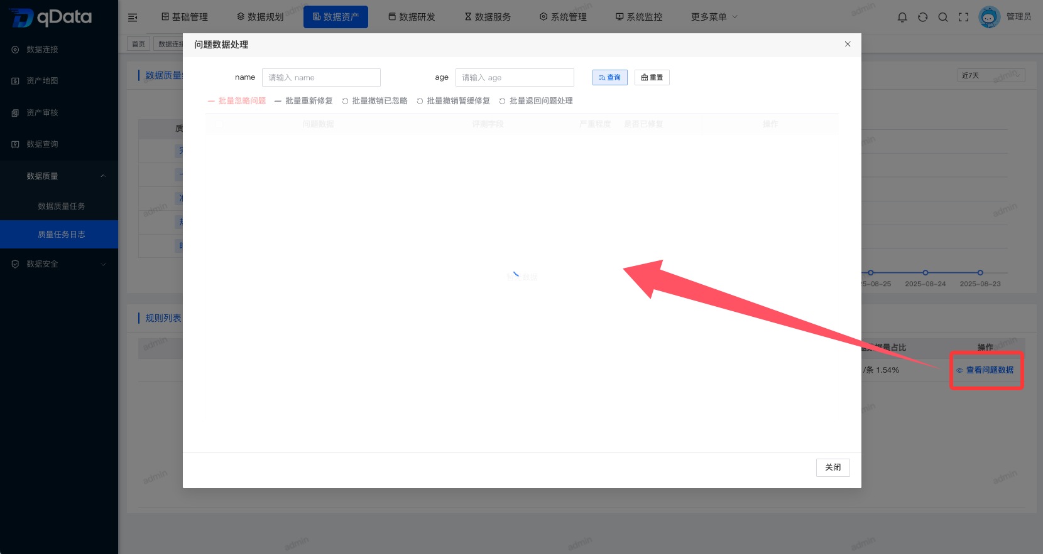Click the admin avatar picture
This screenshot has width=1043, height=554.
pyautogui.click(x=990, y=17)
